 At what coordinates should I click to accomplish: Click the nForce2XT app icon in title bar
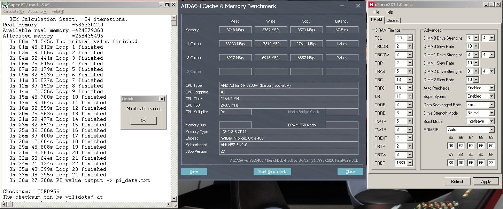coord(372,5)
